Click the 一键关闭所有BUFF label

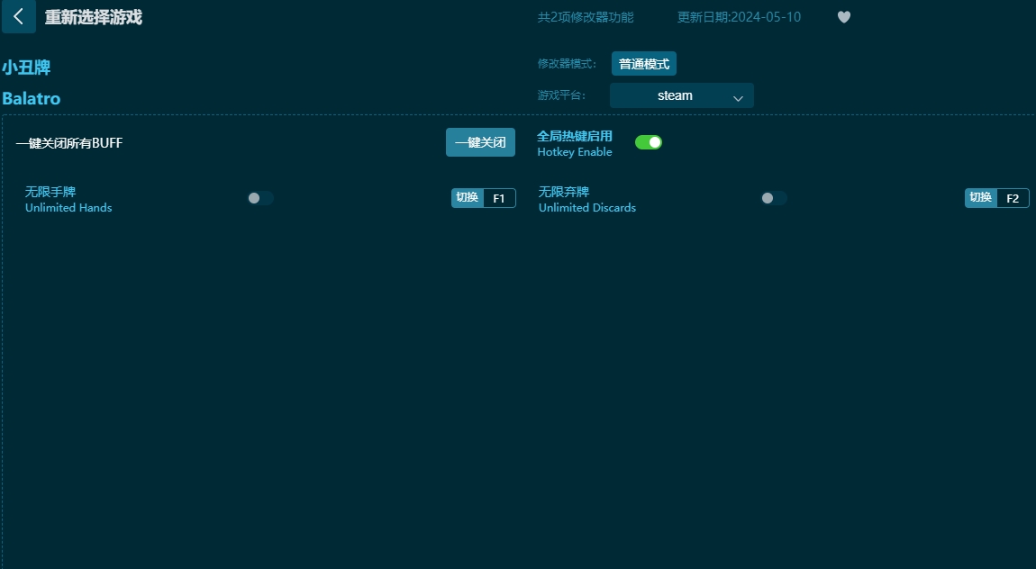(69, 143)
